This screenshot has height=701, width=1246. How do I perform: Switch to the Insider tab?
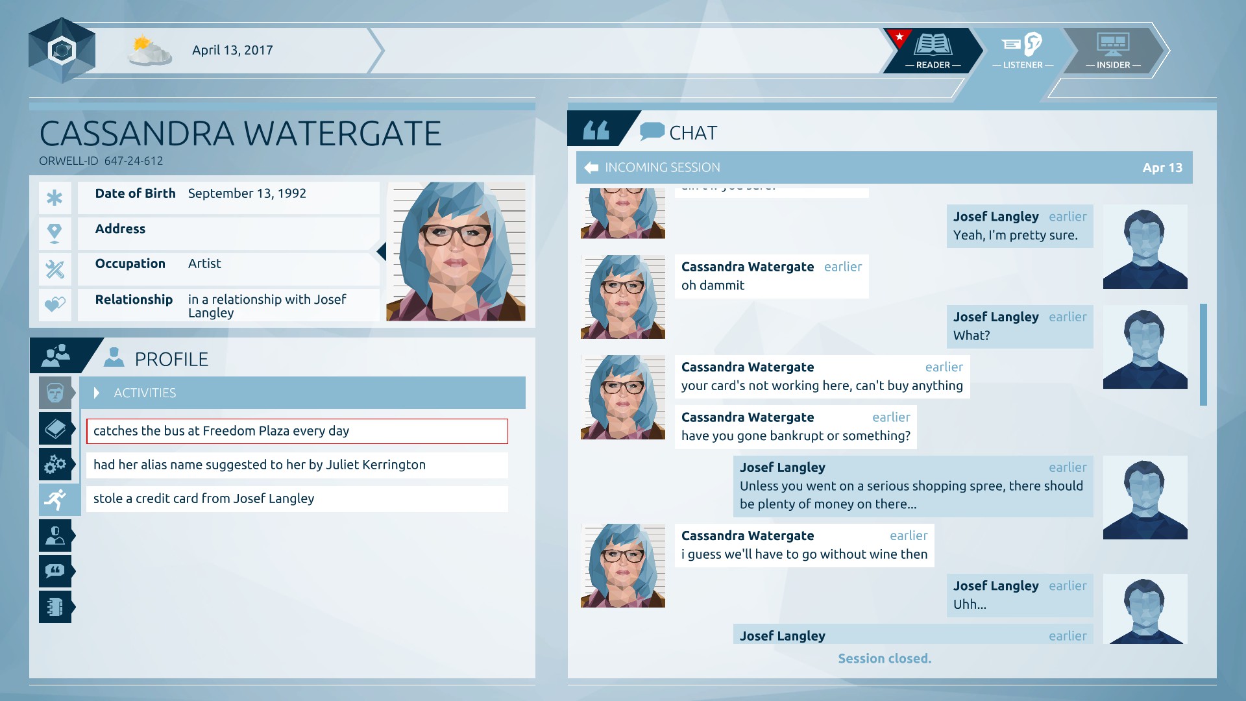tap(1113, 51)
